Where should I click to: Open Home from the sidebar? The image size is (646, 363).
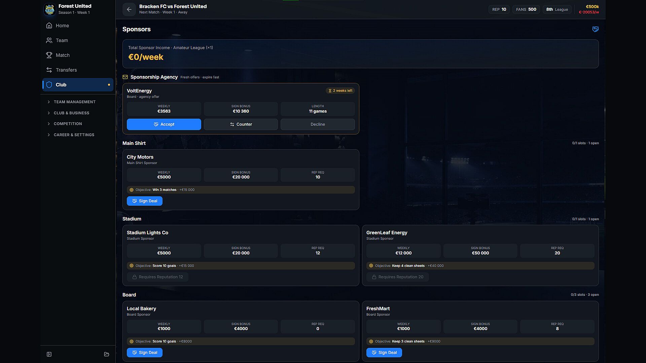(x=78, y=26)
